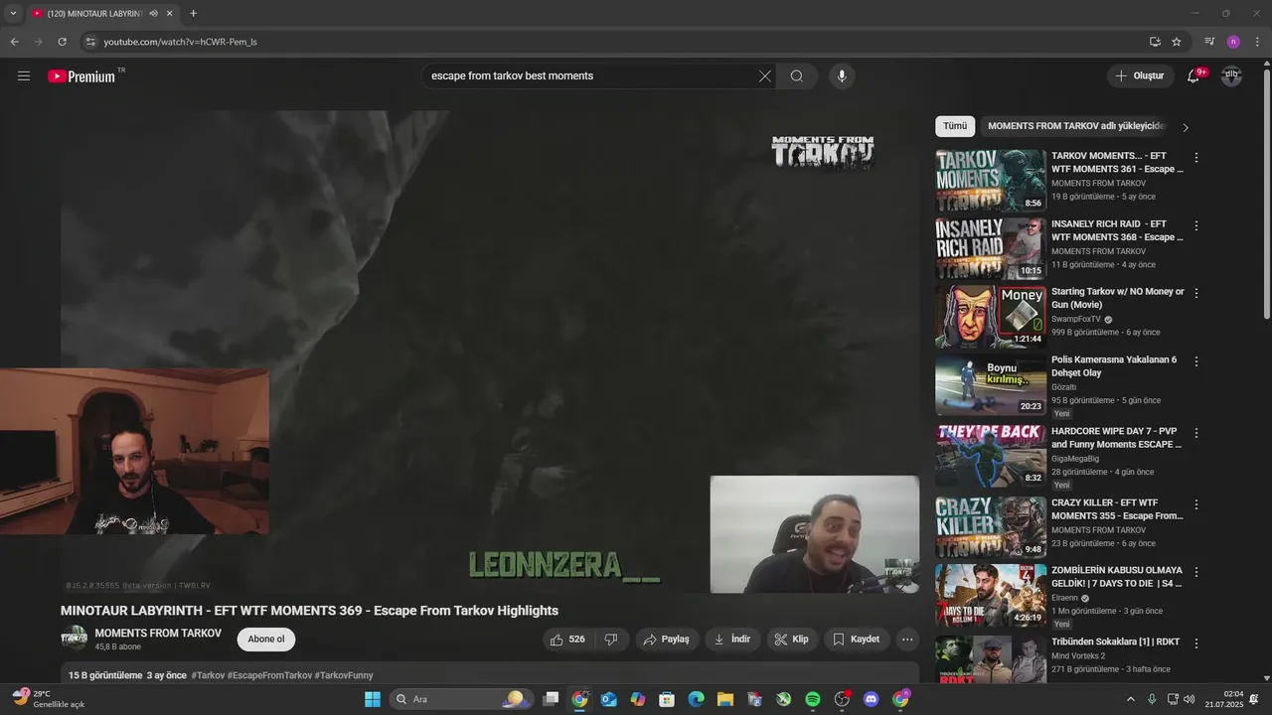Dislike the video with thumbs down

click(x=612, y=640)
